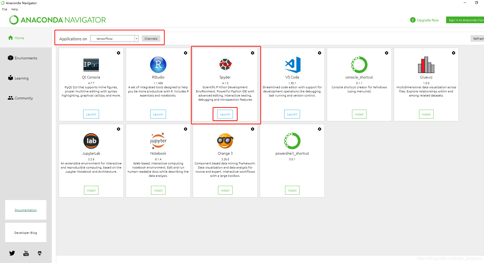
Task: Click the Channels button
Action: pyautogui.click(x=151, y=38)
